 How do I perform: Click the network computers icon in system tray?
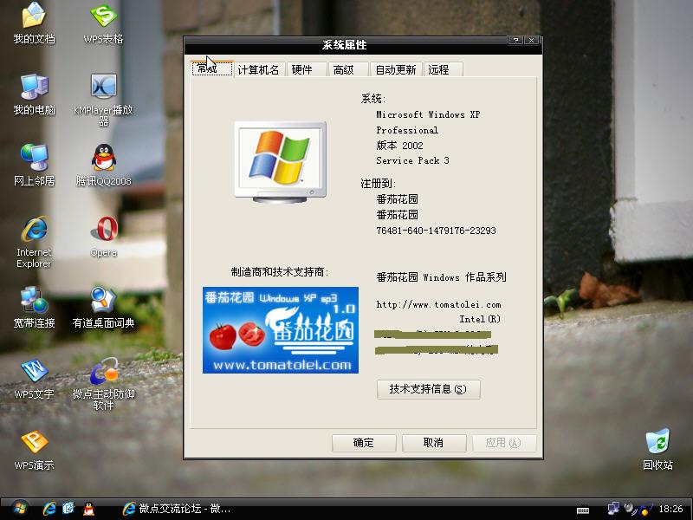click(x=613, y=509)
